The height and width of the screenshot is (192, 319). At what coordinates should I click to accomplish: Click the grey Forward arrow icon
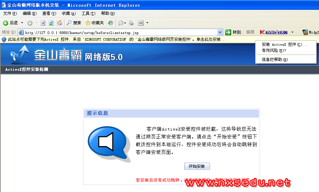coord(30,23)
